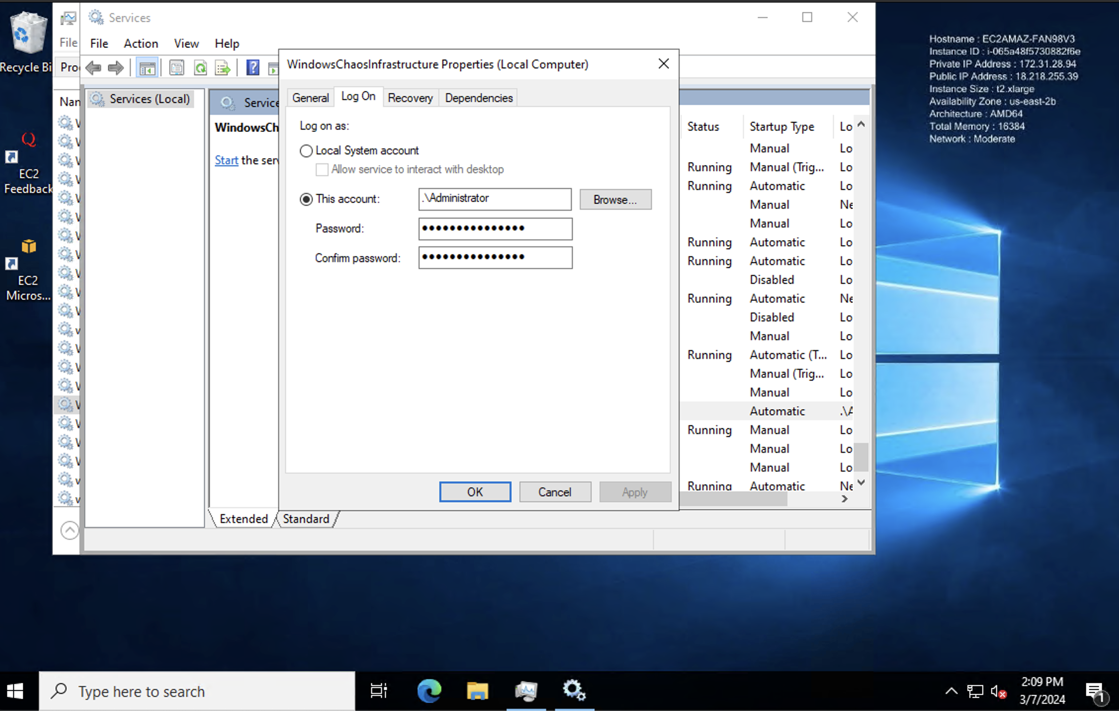Expand the horizontal scroll arrow in services list

click(x=844, y=499)
